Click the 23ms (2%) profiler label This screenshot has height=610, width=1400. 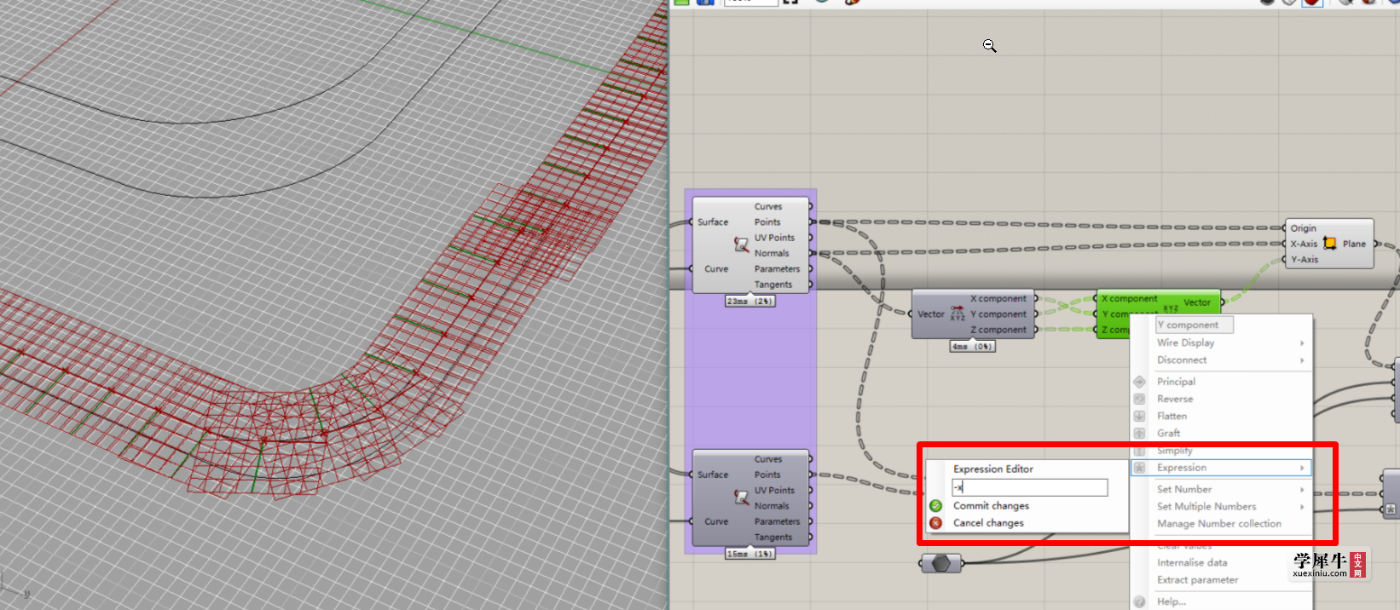tap(750, 301)
